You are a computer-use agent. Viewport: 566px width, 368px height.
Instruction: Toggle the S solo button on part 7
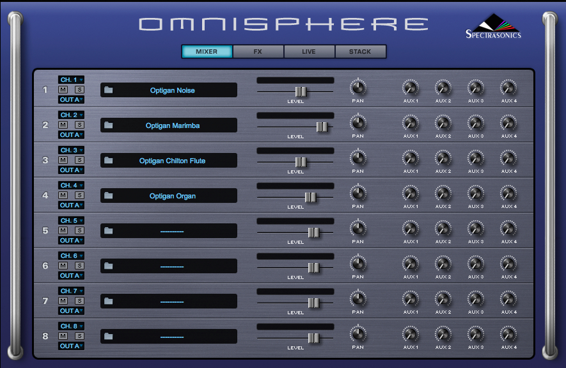click(79, 301)
